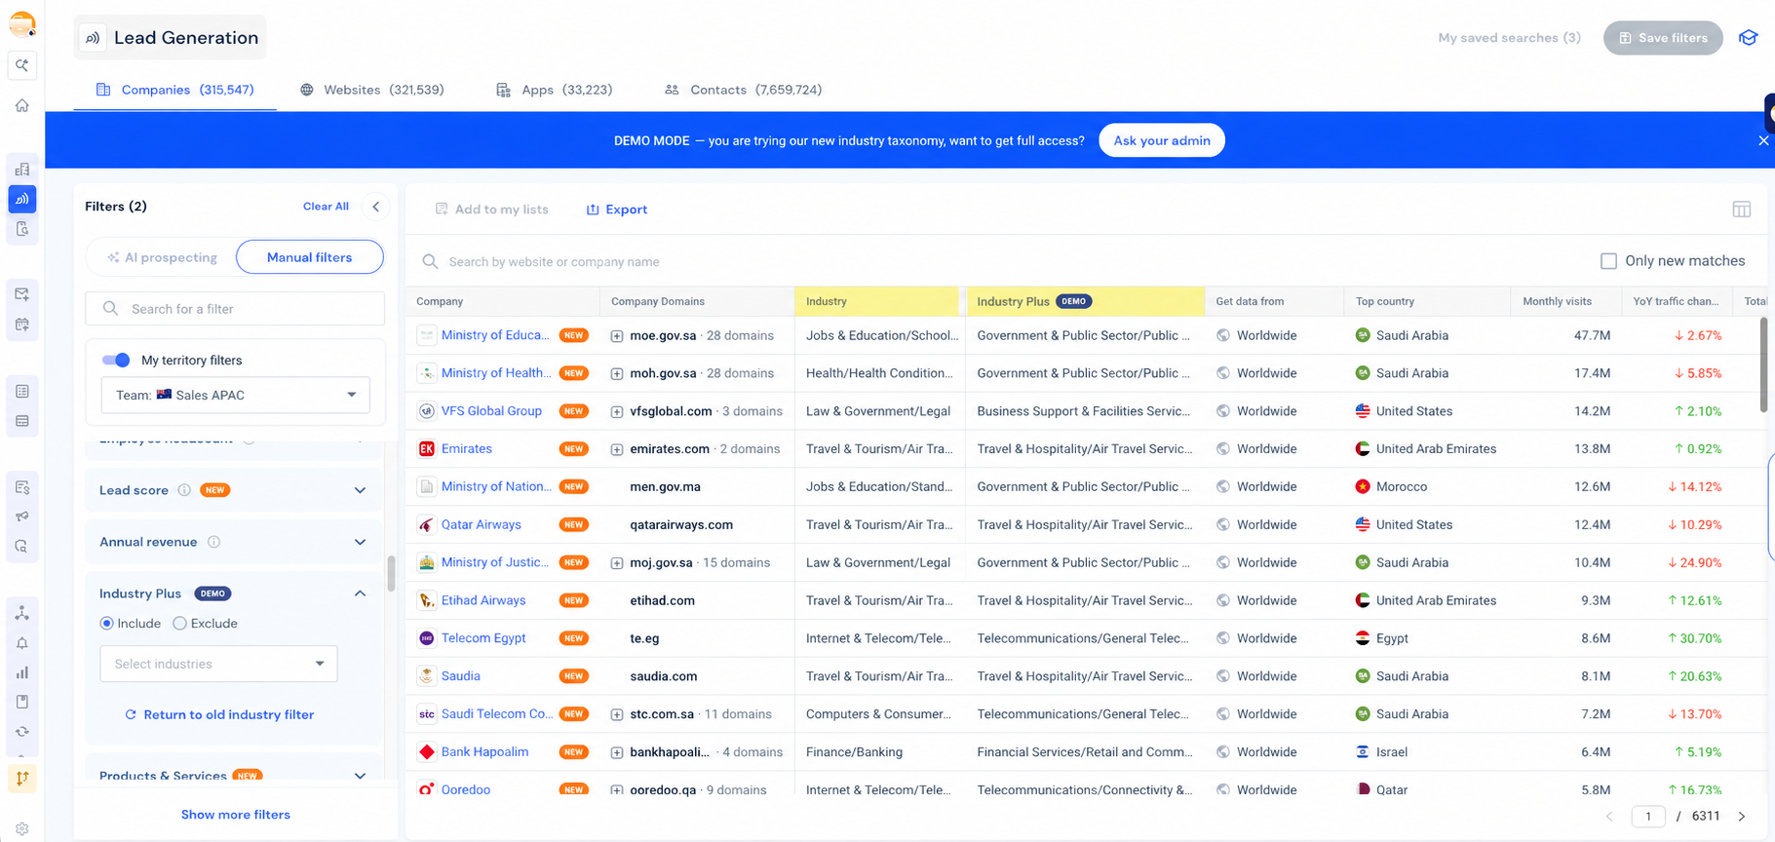Click the filters panel scrollbar

point(391,574)
